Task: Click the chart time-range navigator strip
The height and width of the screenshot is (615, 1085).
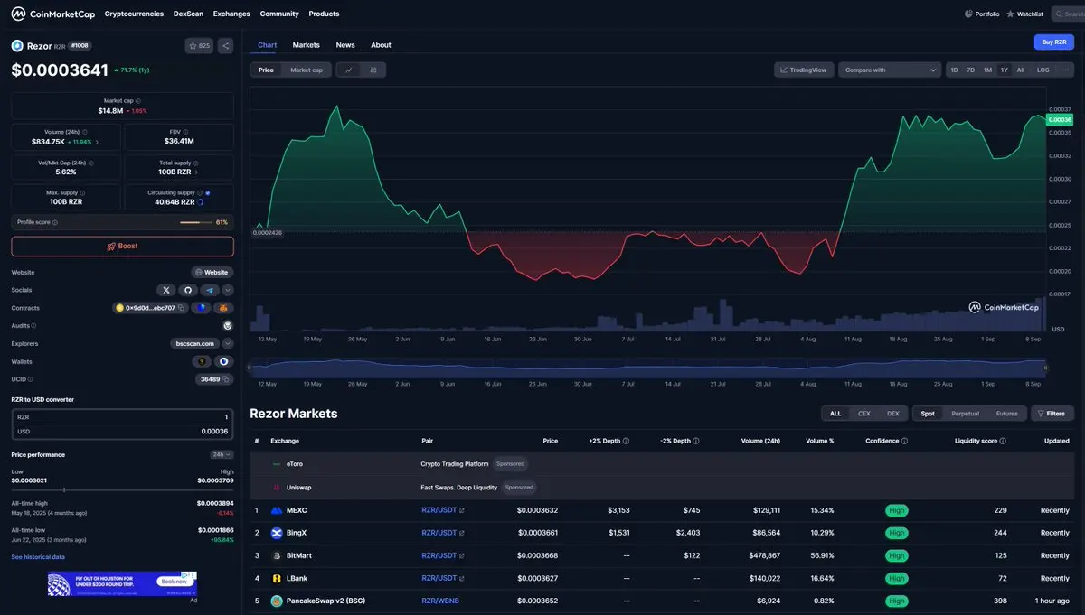Action: (x=648, y=367)
